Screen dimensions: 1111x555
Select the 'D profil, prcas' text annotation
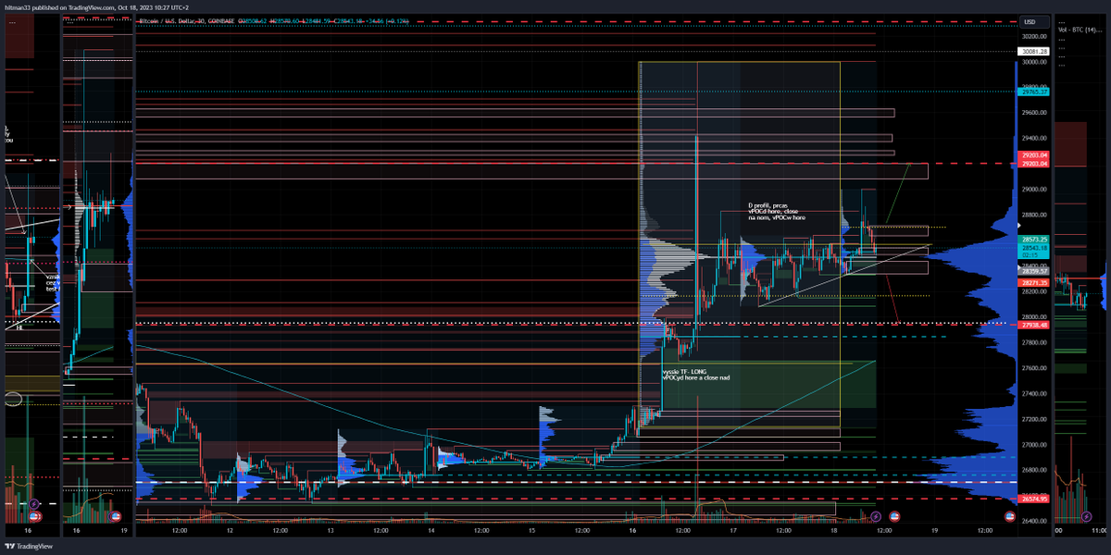coord(768,205)
